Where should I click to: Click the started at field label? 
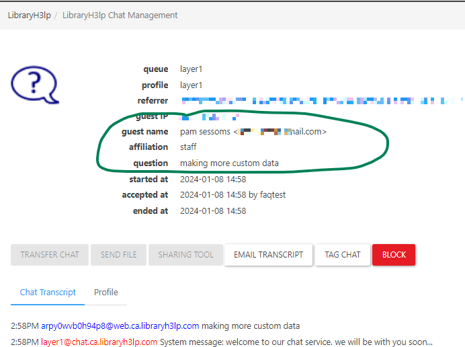[x=149, y=180]
